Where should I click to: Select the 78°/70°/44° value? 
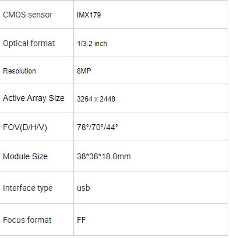tap(97, 127)
